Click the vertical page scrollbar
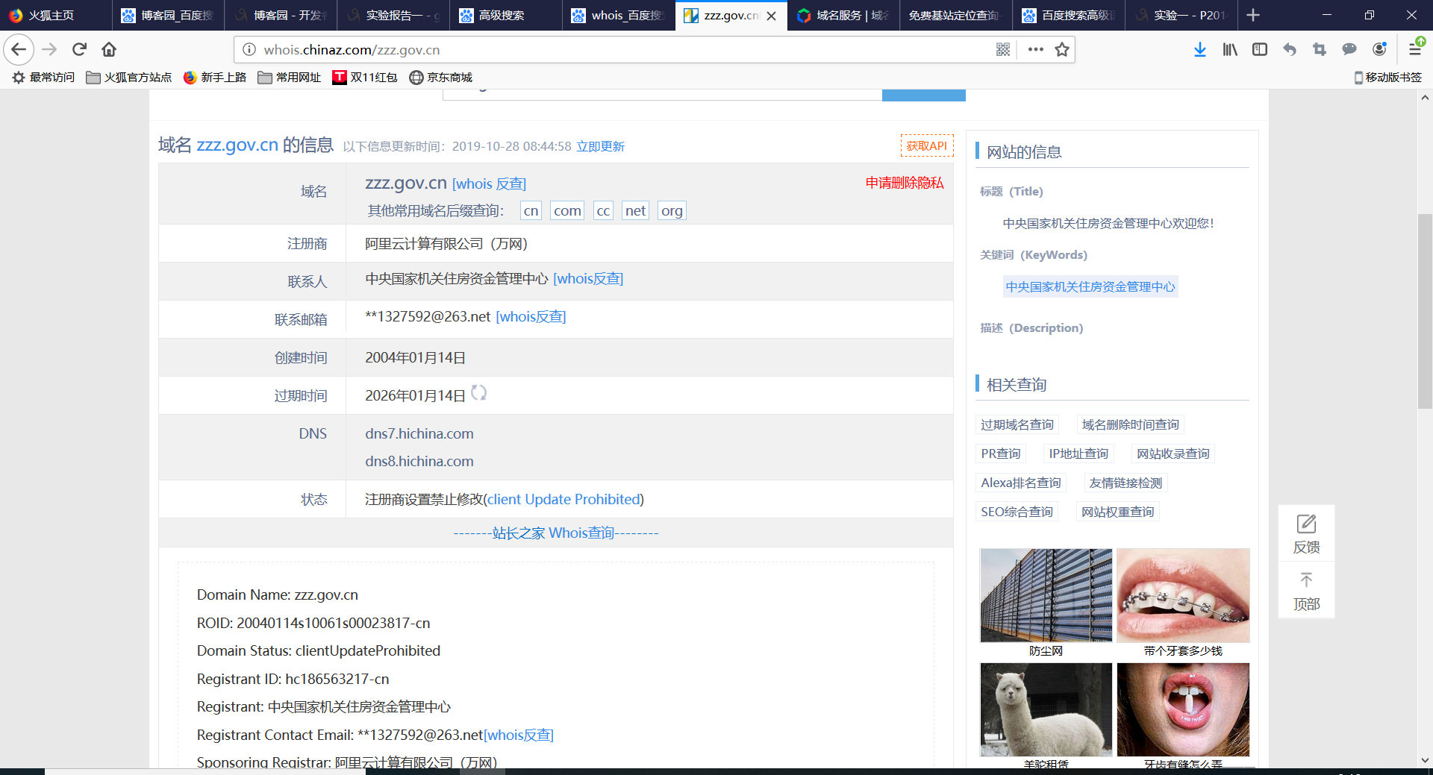Screen dimensions: 1433x775 pos(1425,310)
